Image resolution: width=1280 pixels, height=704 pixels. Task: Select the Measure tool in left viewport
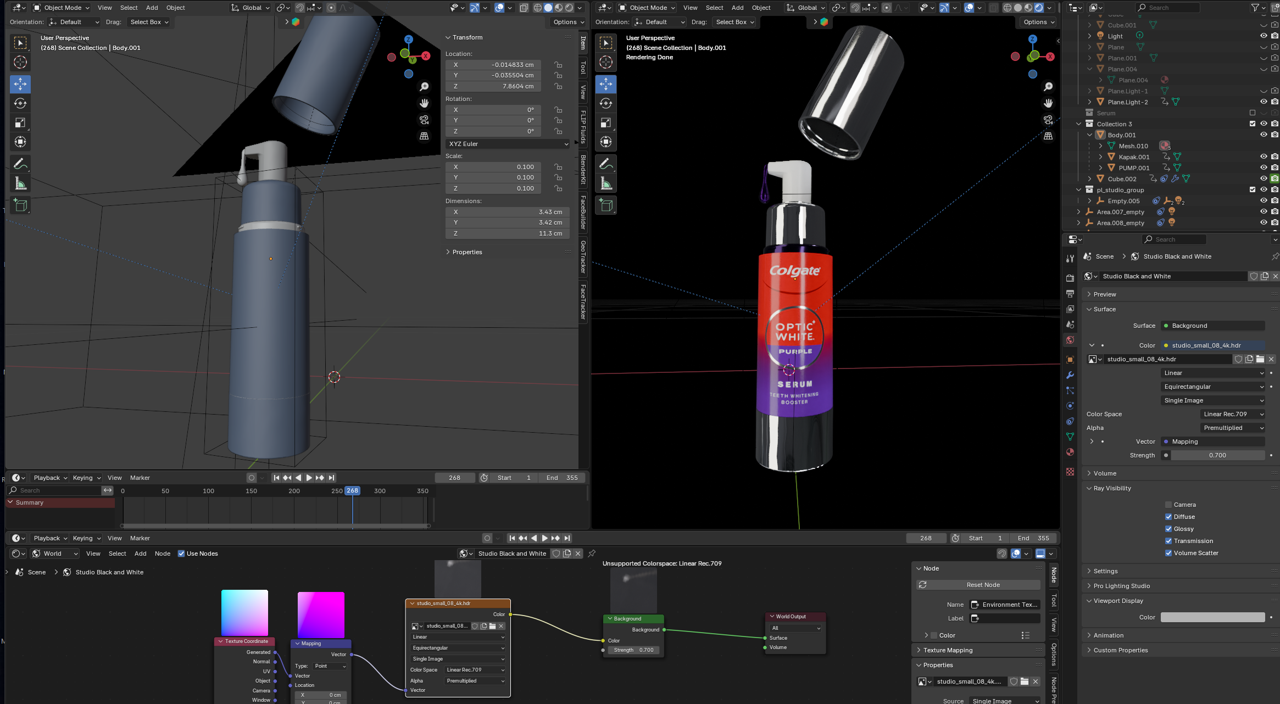pos(20,183)
